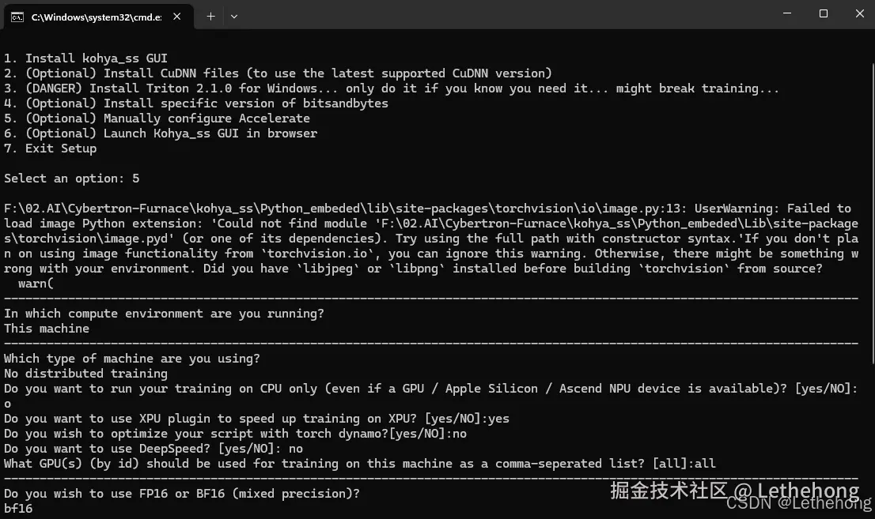
Task: Minimize the terminal window
Action: click(x=787, y=14)
